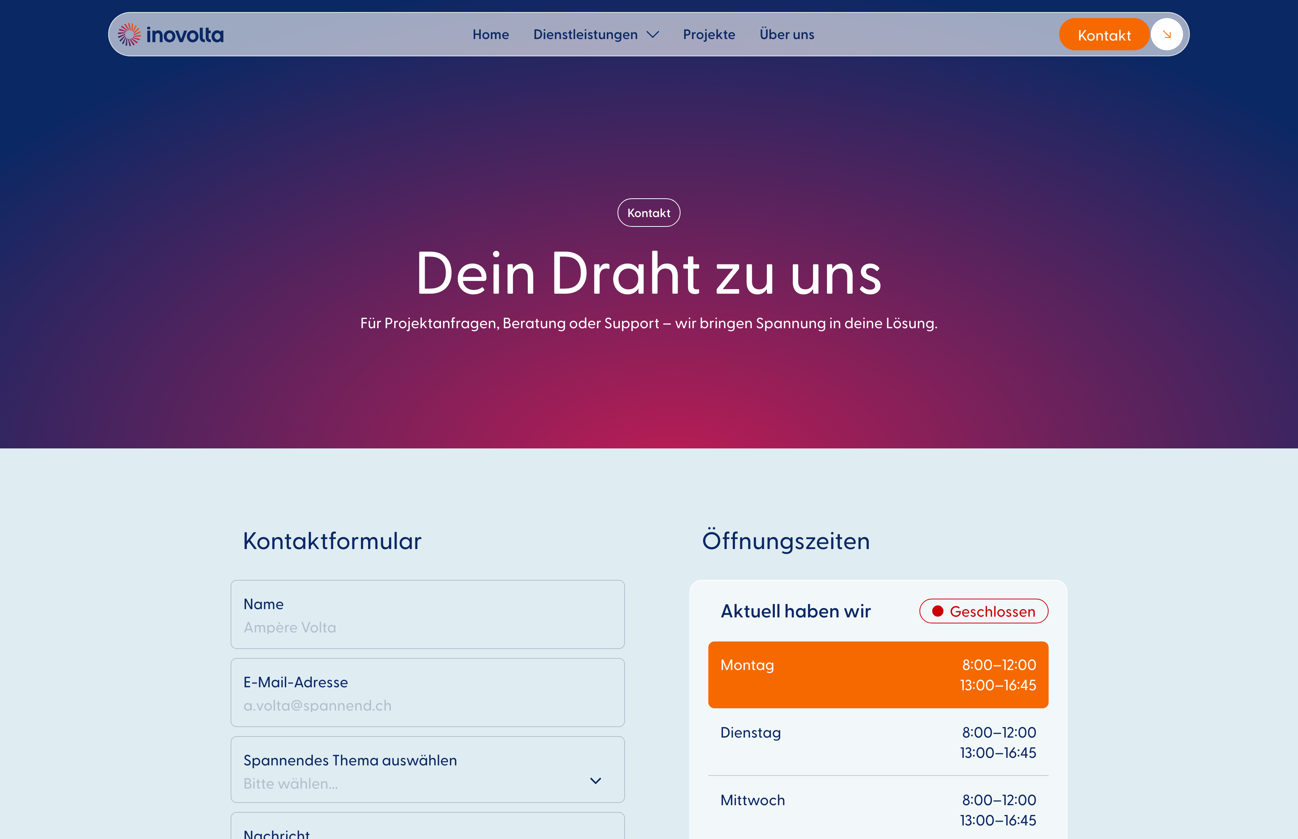Image resolution: width=1298 pixels, height=839 pixels.
Task: Expand the Dienstleistungen dropdown menu
Action: pyautogui.click(x=586, y=34)
